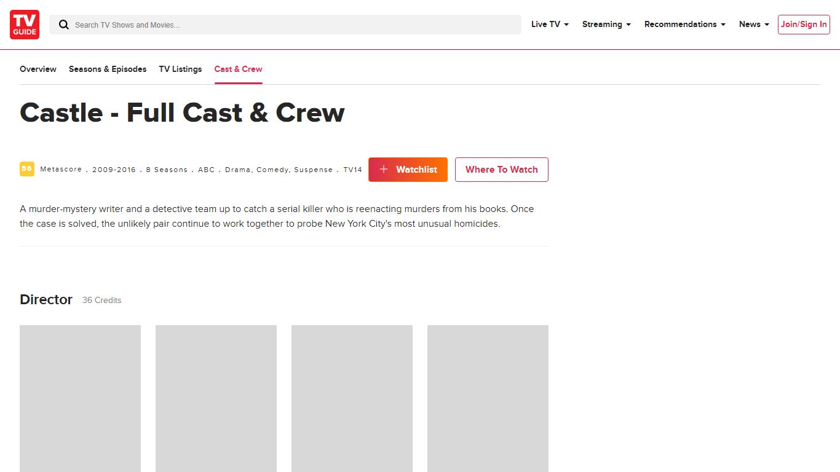Click the '8 Seasons' text

(x=167, y=170)
